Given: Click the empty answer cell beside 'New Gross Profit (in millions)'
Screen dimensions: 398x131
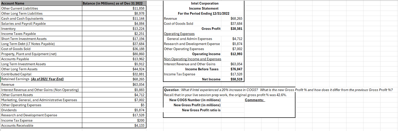Looking at the screenshot, I should 233,105.
